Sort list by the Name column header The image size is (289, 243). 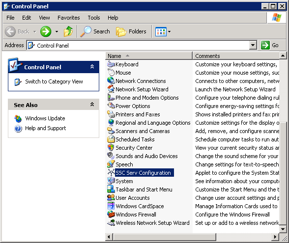[149, 56]
